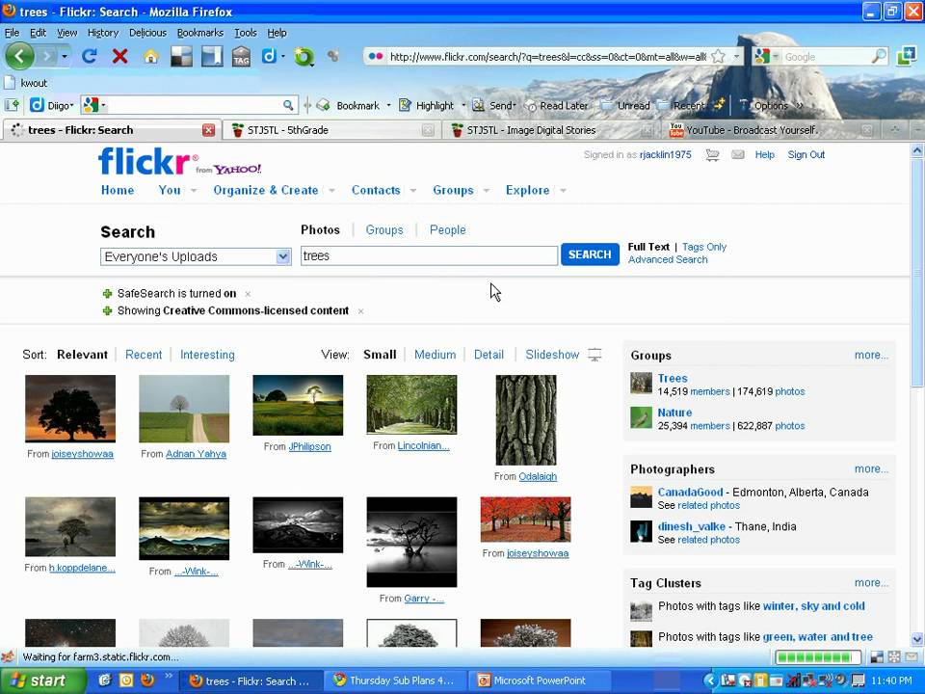Click the Firefox icon in Quick Launch
The height and width of the screenshot is (694, 925).
(x=147, y=680)
